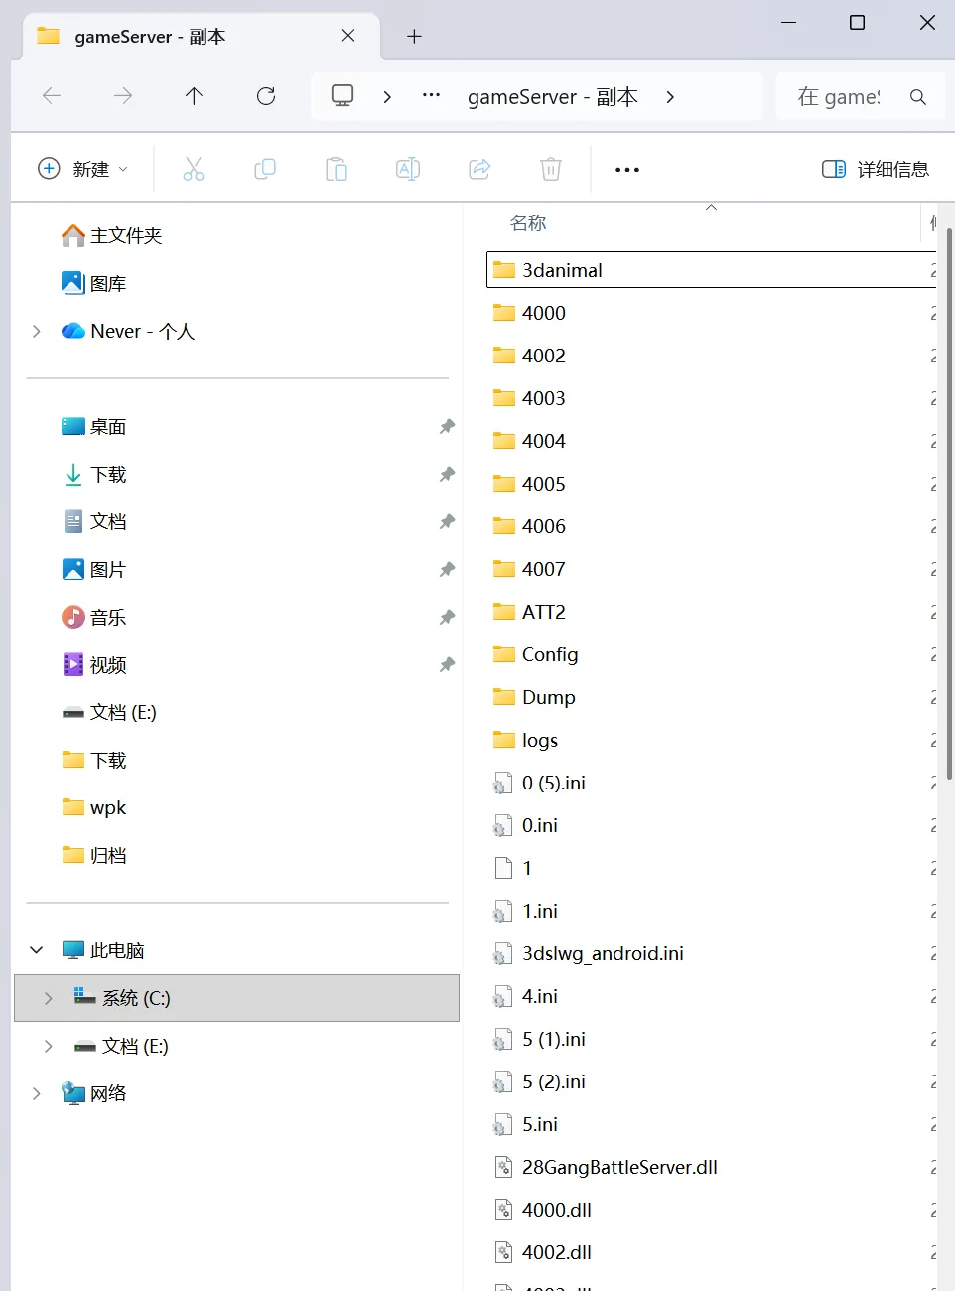
Task: Select 文档 (E:) below 视频 in sidebar
Action: tap(109, 712)
